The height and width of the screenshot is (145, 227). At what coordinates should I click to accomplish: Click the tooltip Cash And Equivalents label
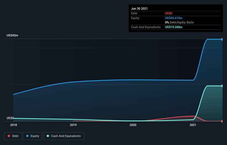(x=146, y=27)
